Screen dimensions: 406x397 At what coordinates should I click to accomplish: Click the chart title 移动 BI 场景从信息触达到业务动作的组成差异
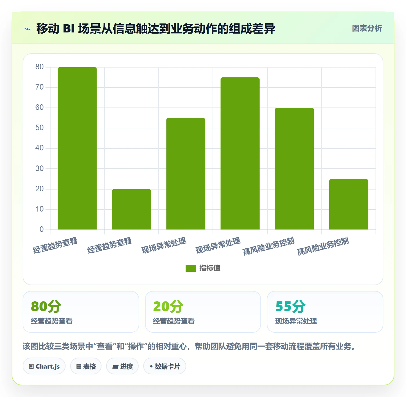(x=156, y=29)
